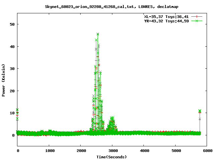Click the x-axis tick label 1000
This screenshot has width=214, height=160.
tap(50, 151)
